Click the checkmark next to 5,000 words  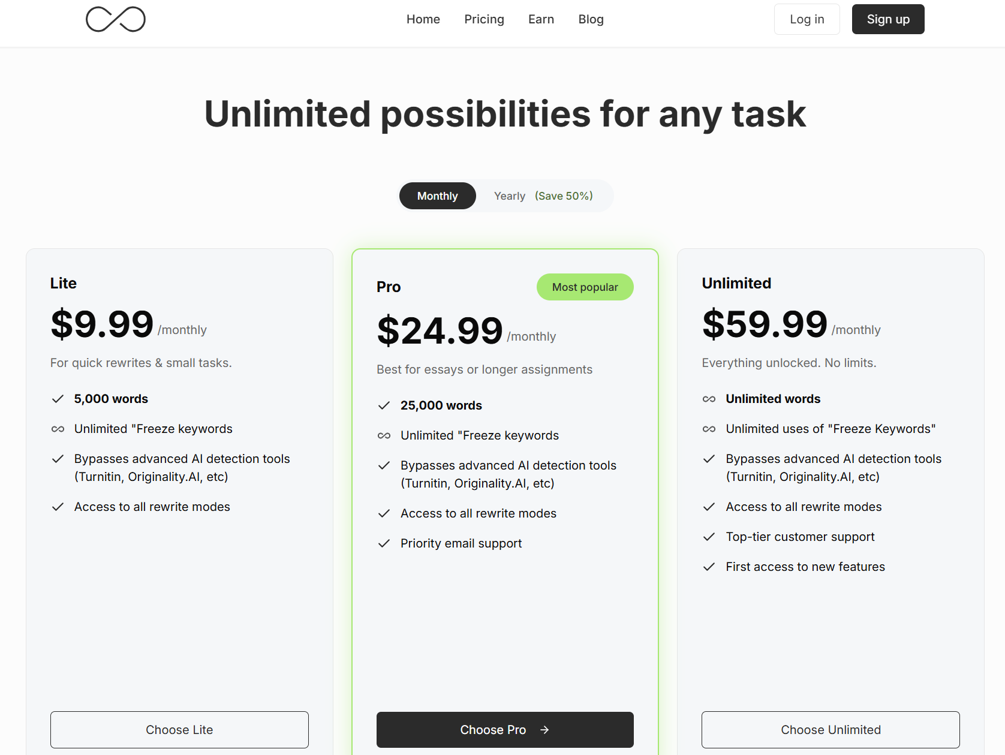click(x=58, y=398)
